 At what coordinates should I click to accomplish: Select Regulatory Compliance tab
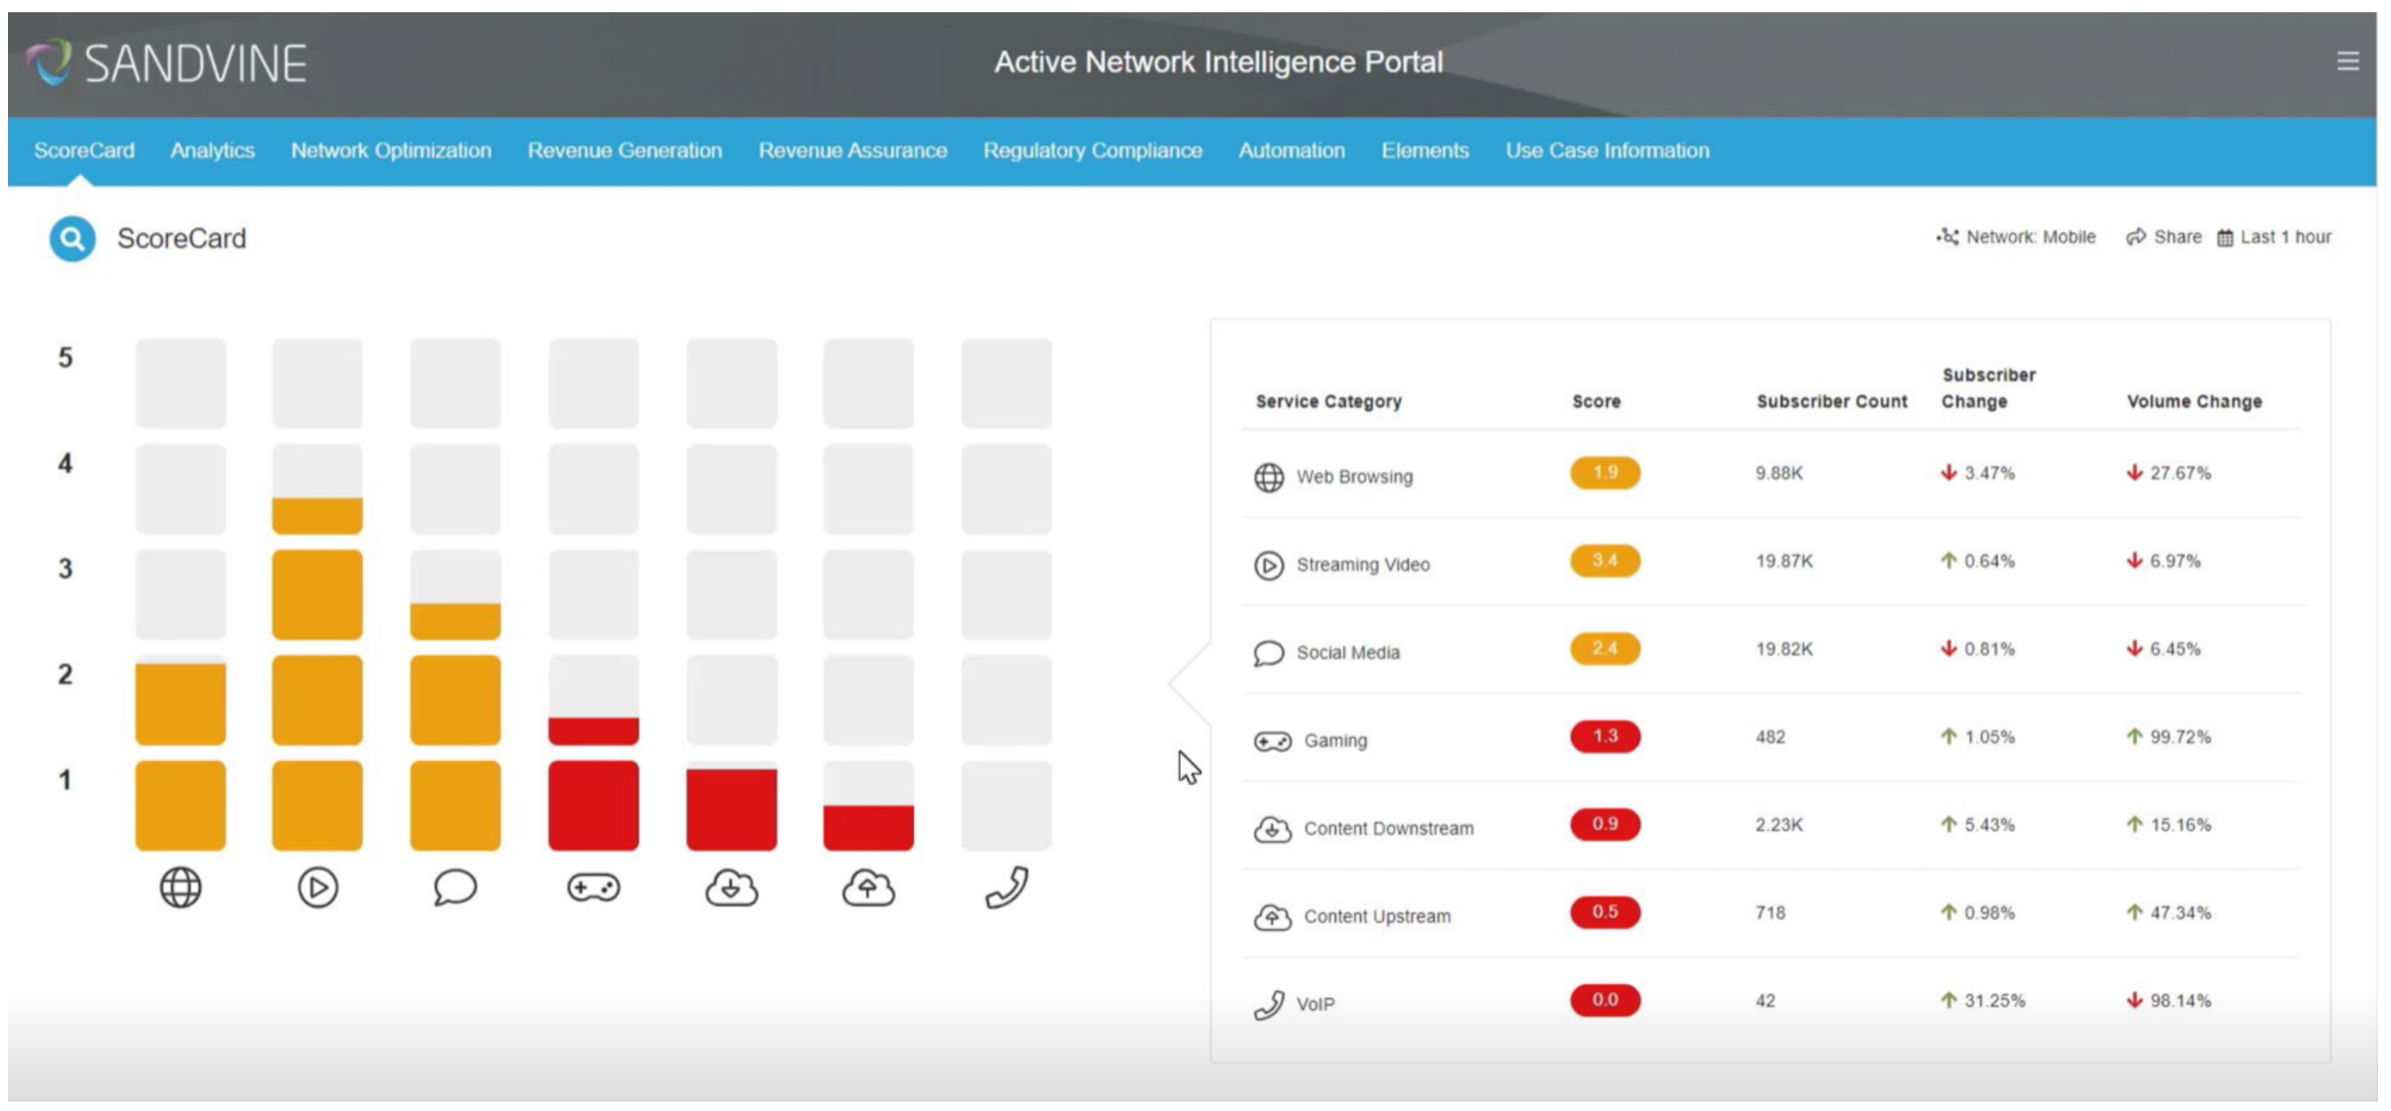[x=1093, y=150]
